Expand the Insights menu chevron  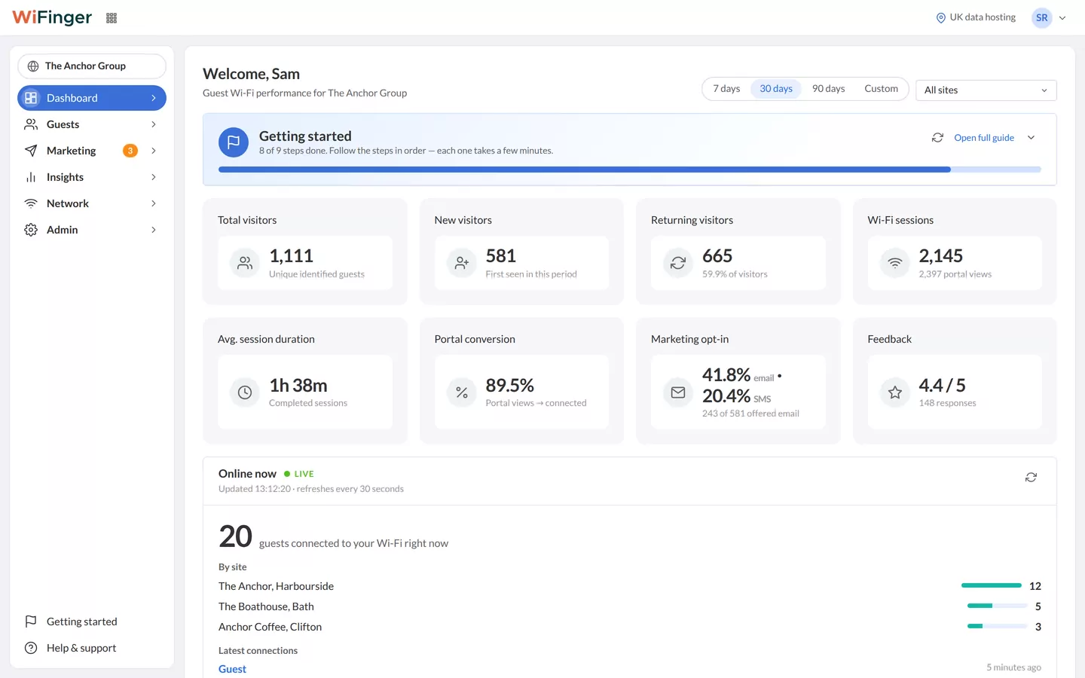[x=154, y=177]
